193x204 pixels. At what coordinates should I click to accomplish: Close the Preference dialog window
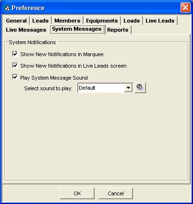click(185, 8)
